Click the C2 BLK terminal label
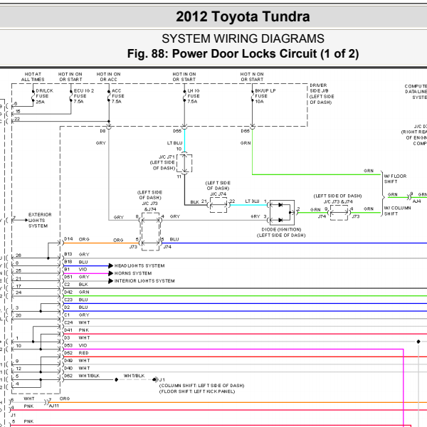Screen dimensions: 427x427 [75, 285]
